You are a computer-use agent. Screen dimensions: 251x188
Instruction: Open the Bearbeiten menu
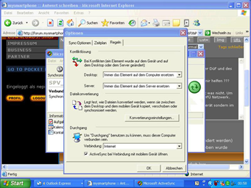[x=25, y=13]
